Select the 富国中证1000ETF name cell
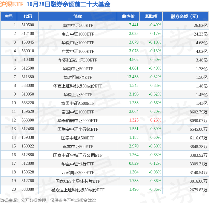Viewport: 209px width, 203px height. click(x=78, y=112)
